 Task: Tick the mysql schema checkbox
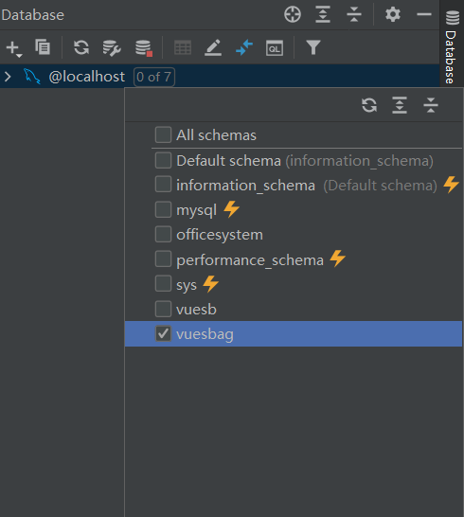pyautogui.click(x=163, y=209)
